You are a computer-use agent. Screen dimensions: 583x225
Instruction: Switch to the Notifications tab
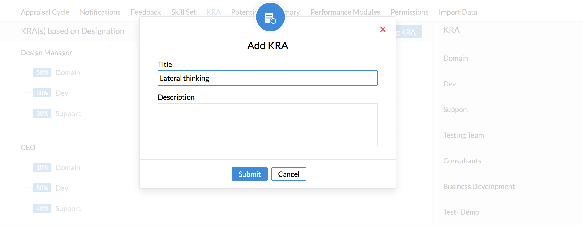(x=100, y=12)
